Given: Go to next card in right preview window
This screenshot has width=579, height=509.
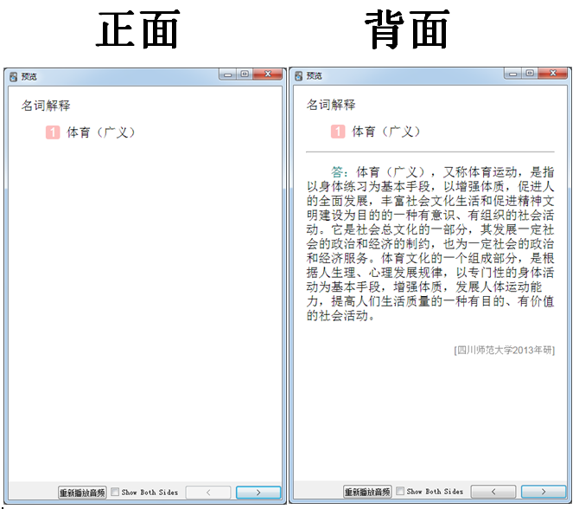Looking at the screenshot, I should coord(544,492).
